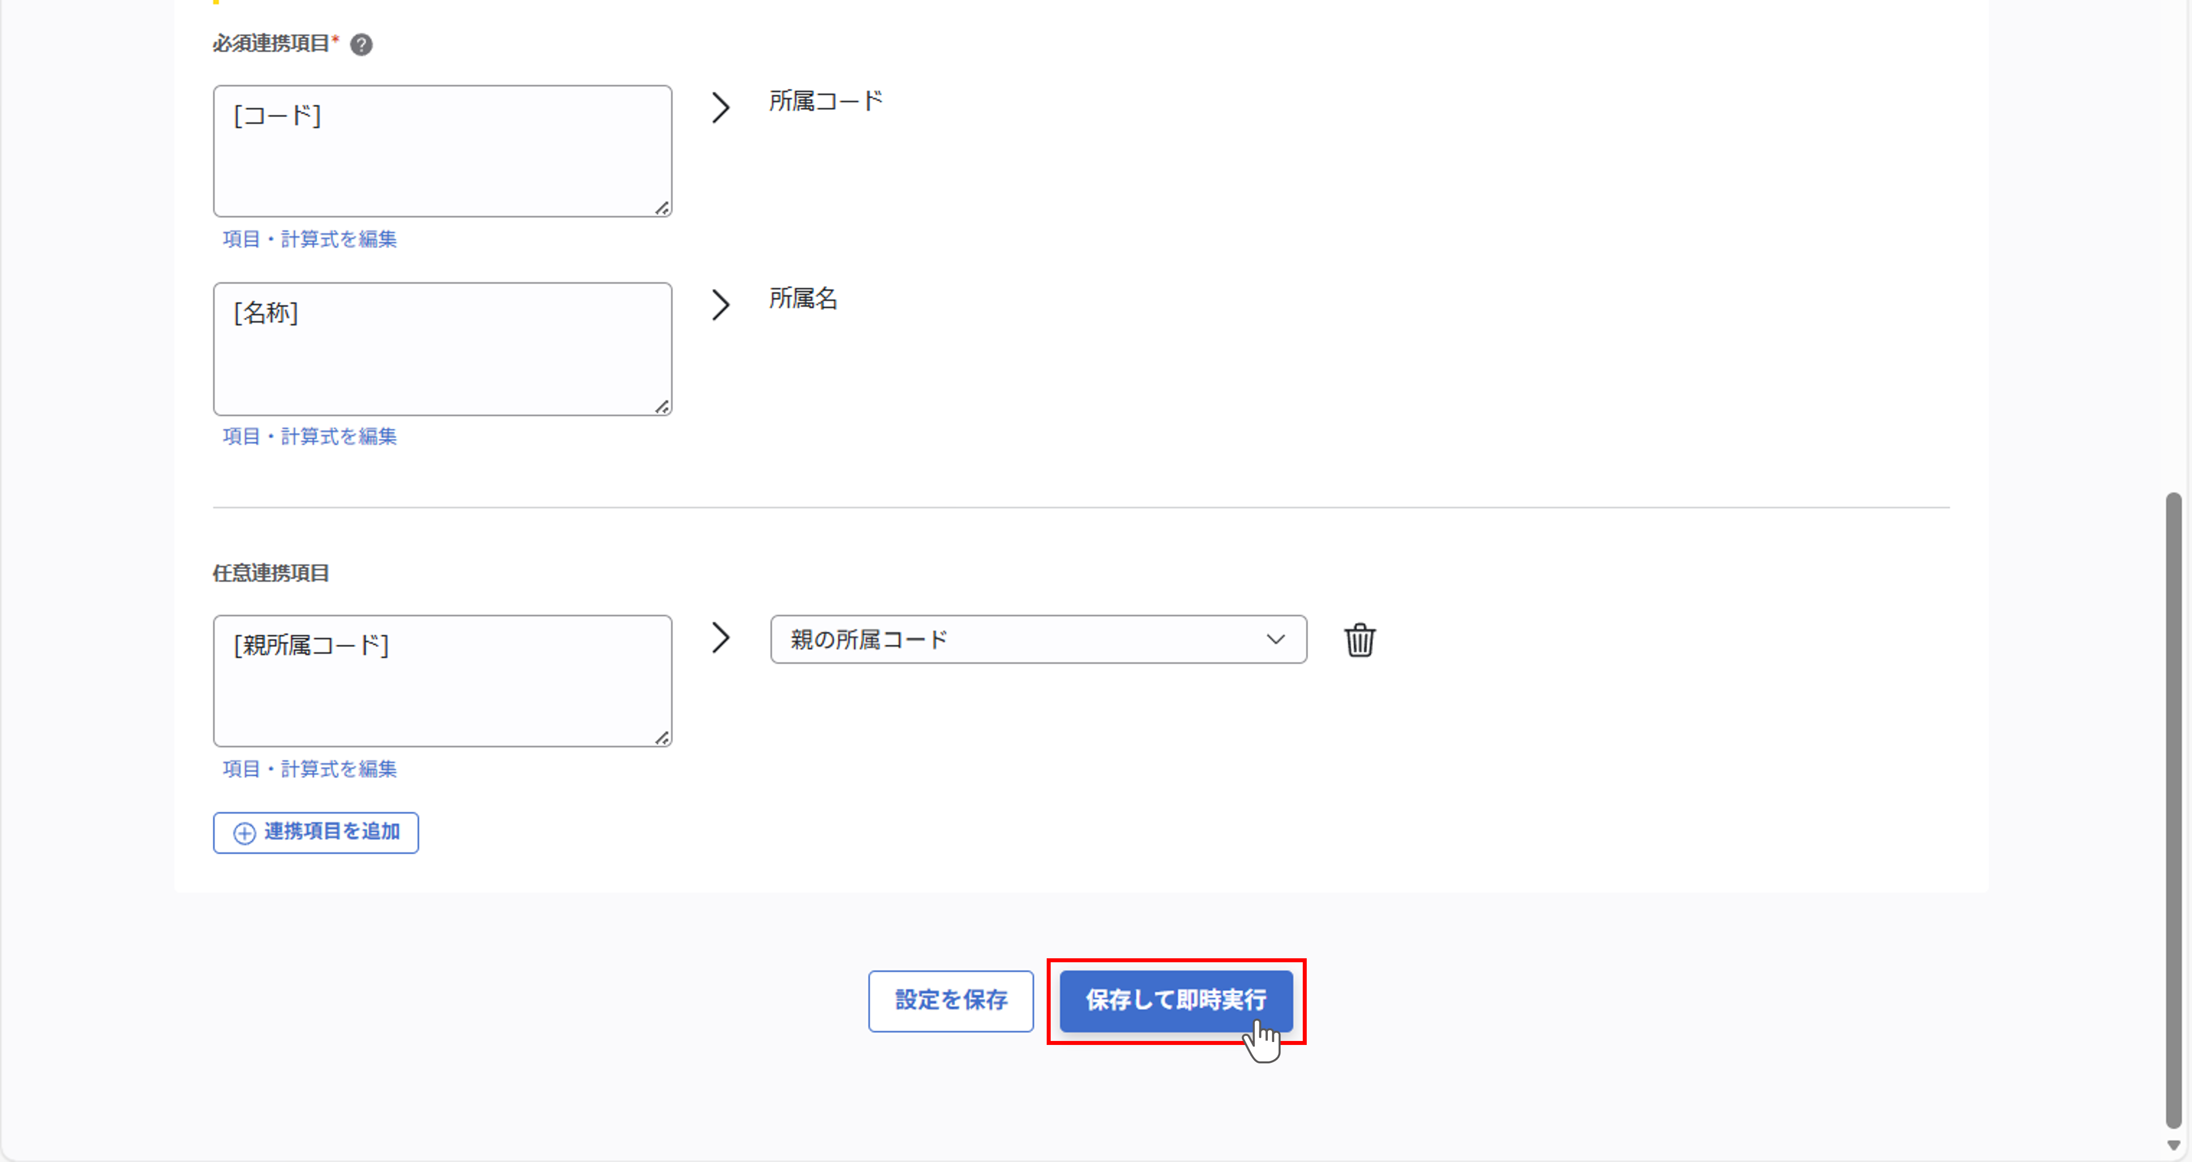Open 項目・計算式を編集 under [コード] field

pos(310,239)
